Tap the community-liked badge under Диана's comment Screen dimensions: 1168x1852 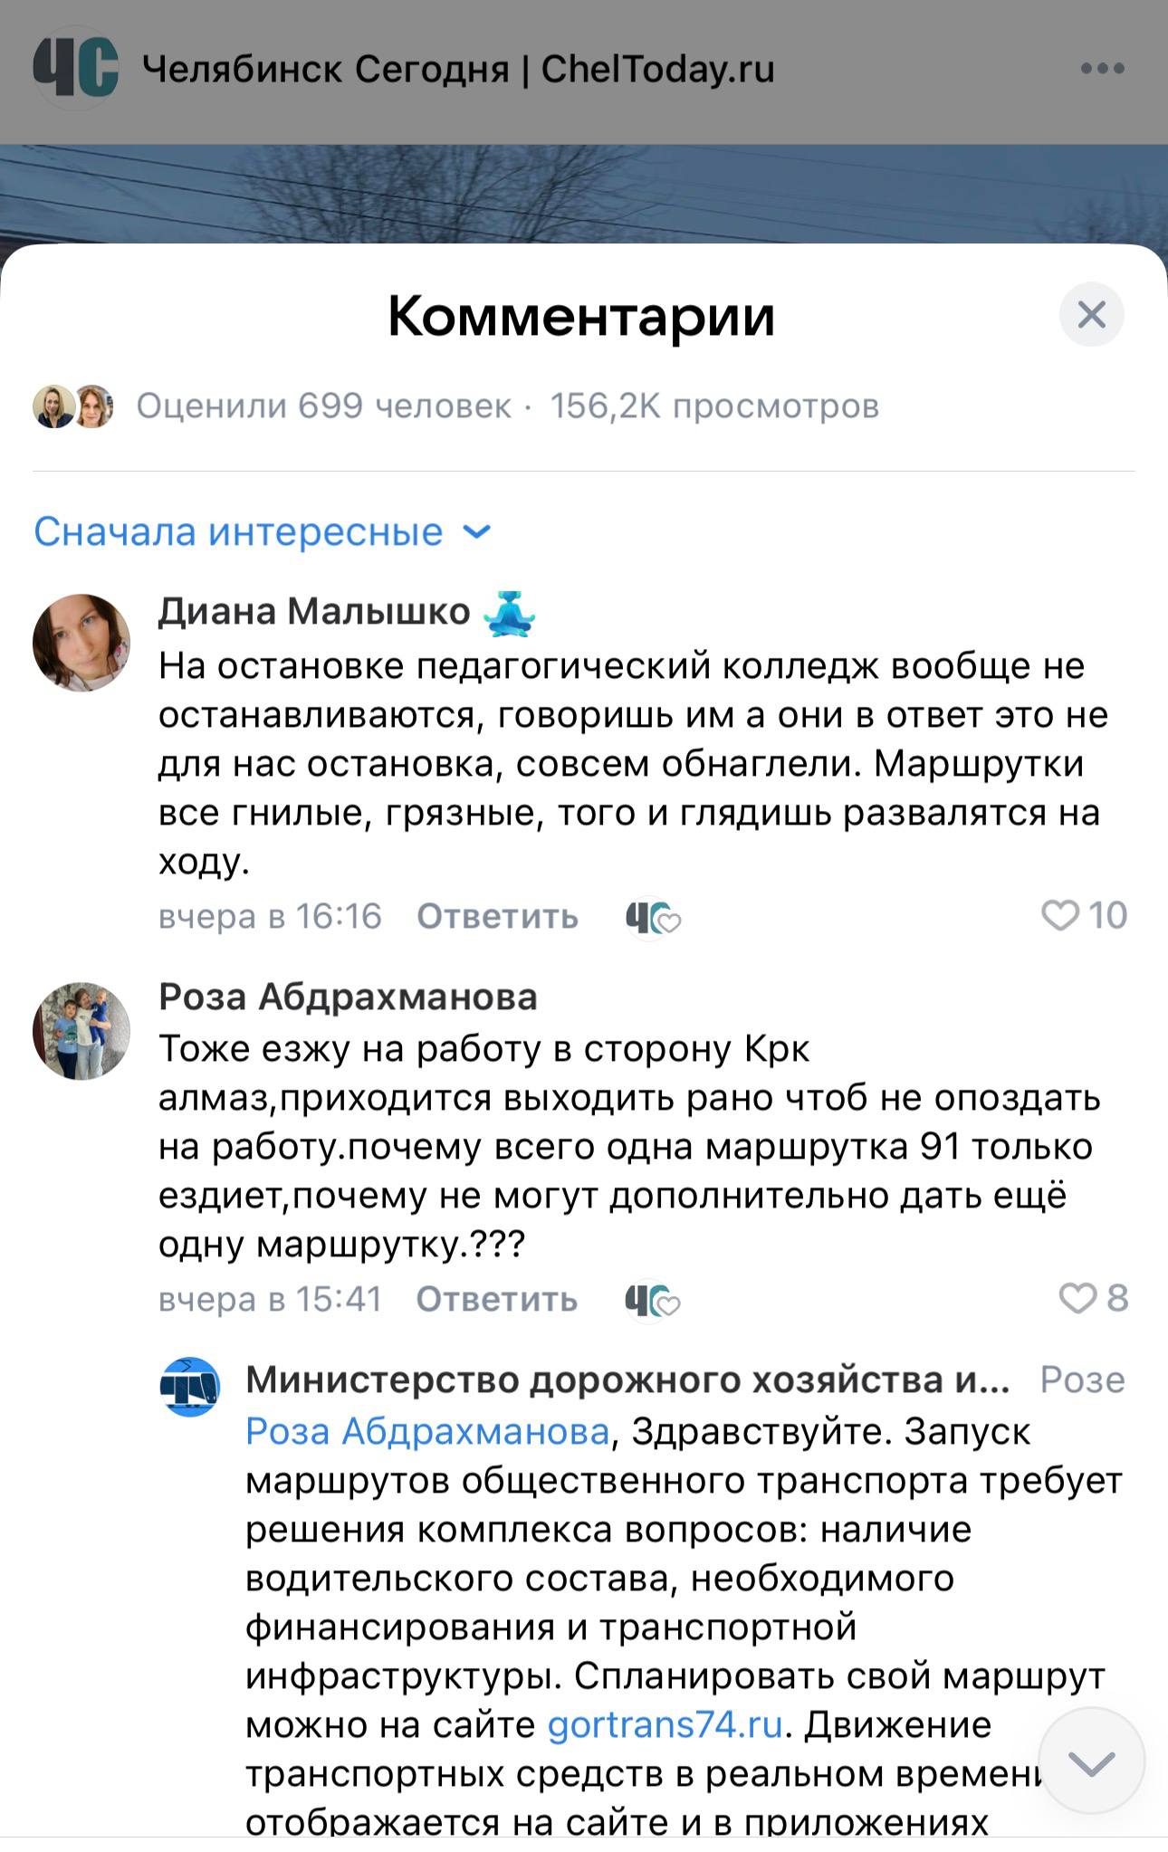[x=652, y=918]
